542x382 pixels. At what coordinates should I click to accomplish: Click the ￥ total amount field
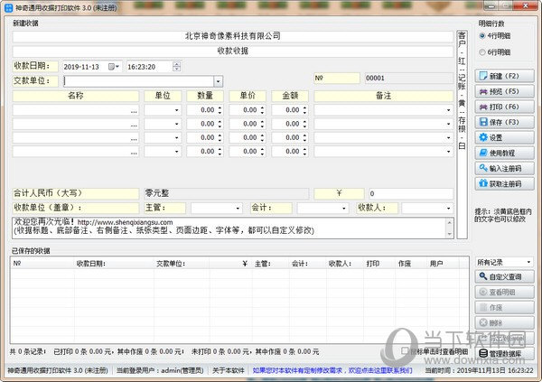(x=411, y=193)
